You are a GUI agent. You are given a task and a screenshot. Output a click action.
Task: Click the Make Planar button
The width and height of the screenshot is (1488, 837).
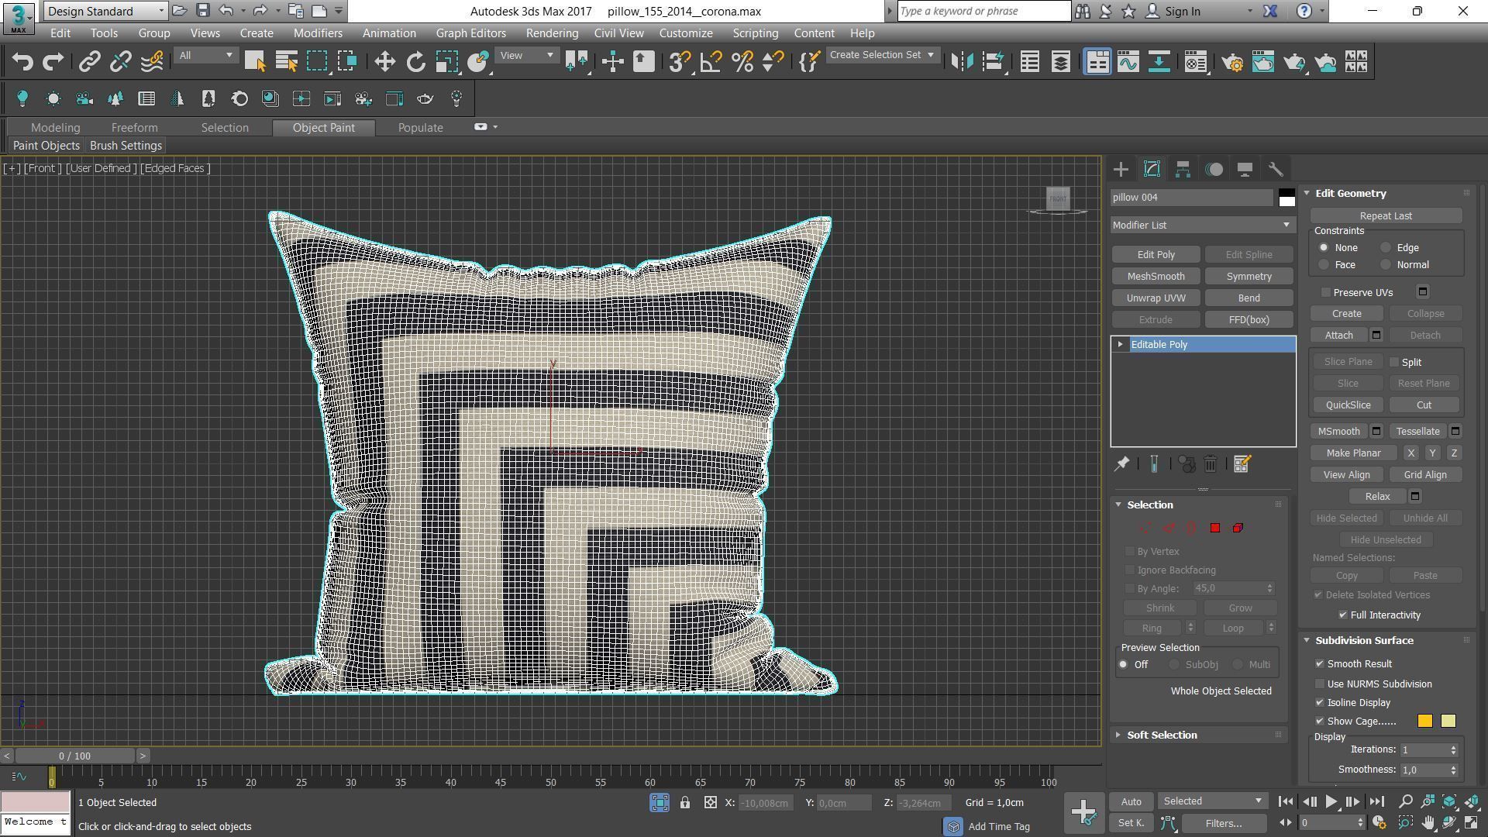click(1353, 453)
